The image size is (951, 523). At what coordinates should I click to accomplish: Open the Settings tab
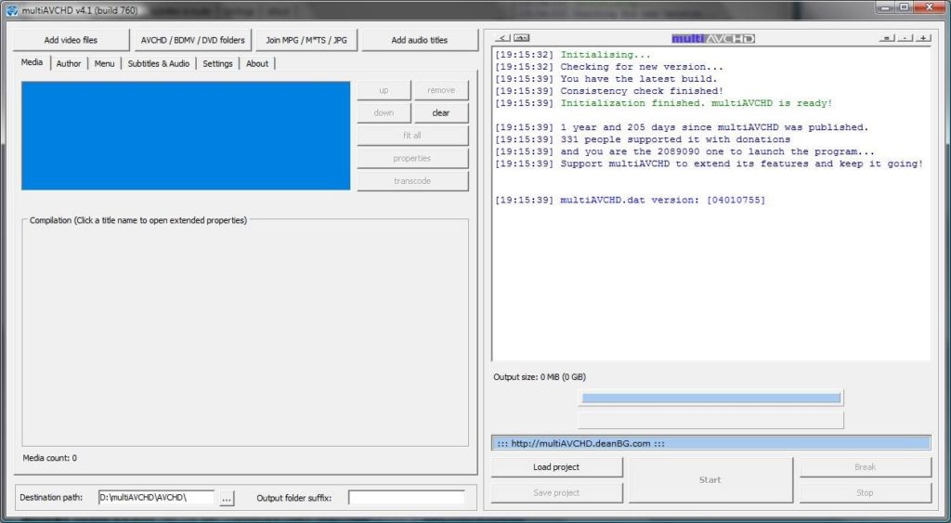(217, 63)
